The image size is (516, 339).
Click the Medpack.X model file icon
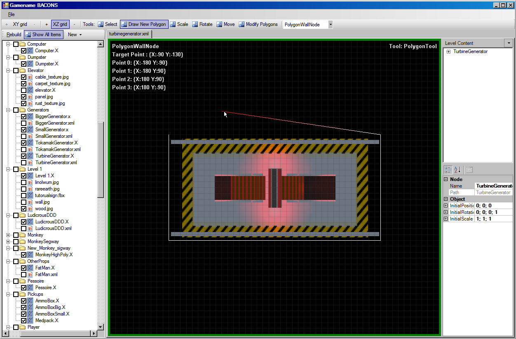tap(30, 320)
